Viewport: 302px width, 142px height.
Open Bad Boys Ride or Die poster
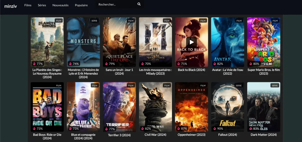coord(47,107)
